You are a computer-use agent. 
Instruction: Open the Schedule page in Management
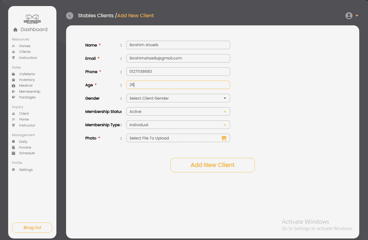click(27, 153)
